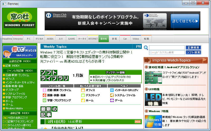Open the 転職に役立つ 職務経歴書サンプル link
The height and width of the screenshot is (131, 211).
point(82,57)
